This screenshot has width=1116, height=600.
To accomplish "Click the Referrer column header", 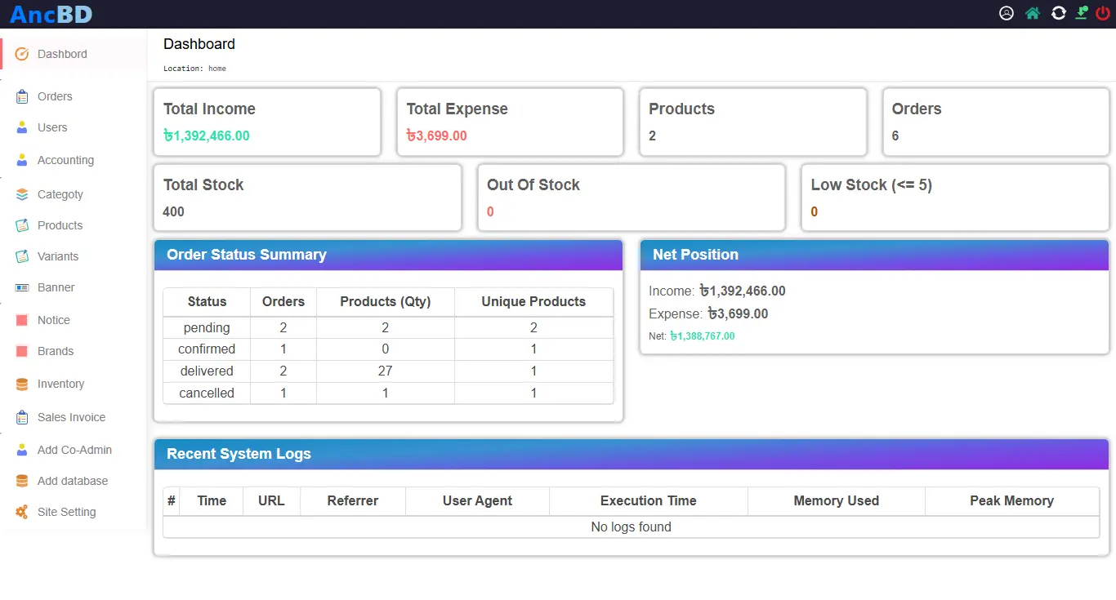I will pos(353,501).
